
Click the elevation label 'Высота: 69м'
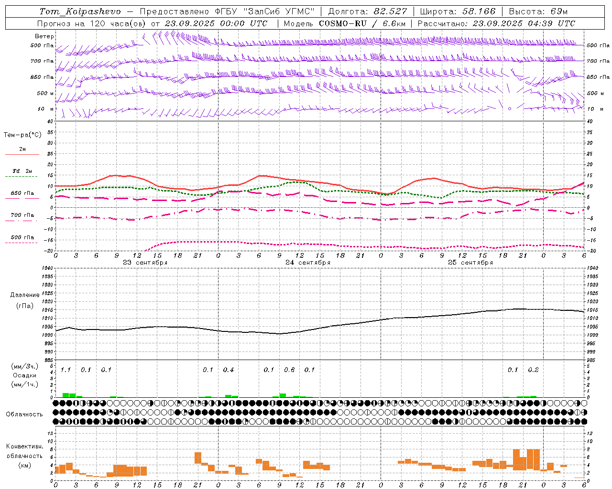tap(538, 11)
